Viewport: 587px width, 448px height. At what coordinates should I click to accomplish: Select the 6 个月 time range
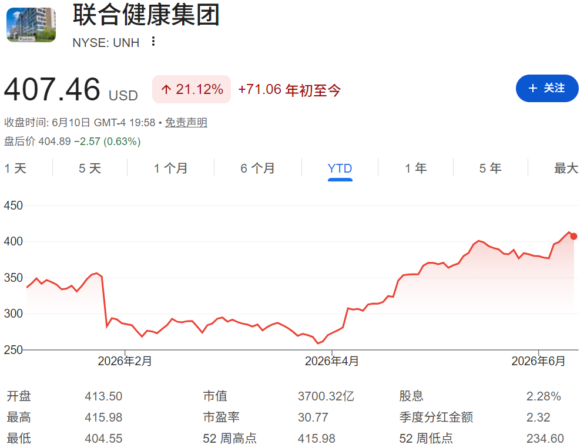tap(257, 169)
